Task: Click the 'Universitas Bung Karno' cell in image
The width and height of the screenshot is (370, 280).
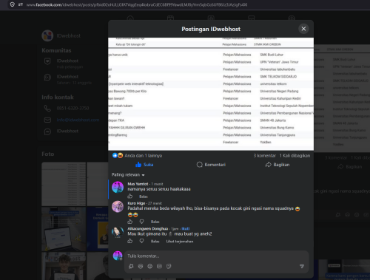Action: [x=277, y=128]
